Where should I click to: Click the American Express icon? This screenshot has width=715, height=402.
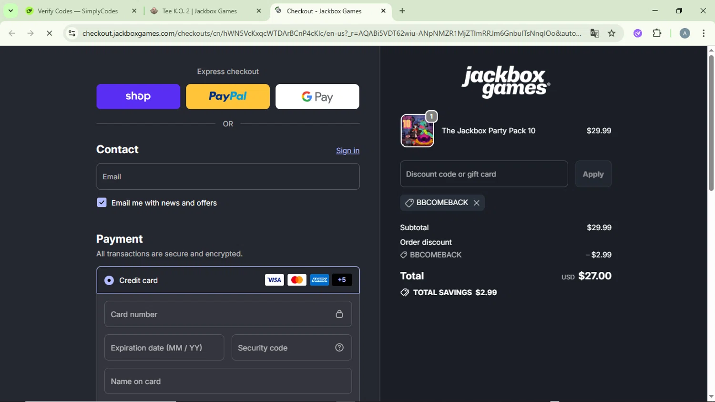[x=319, y=280]
